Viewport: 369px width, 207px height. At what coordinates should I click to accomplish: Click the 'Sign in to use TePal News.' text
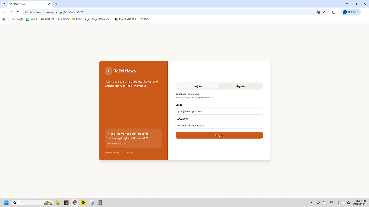119,153
